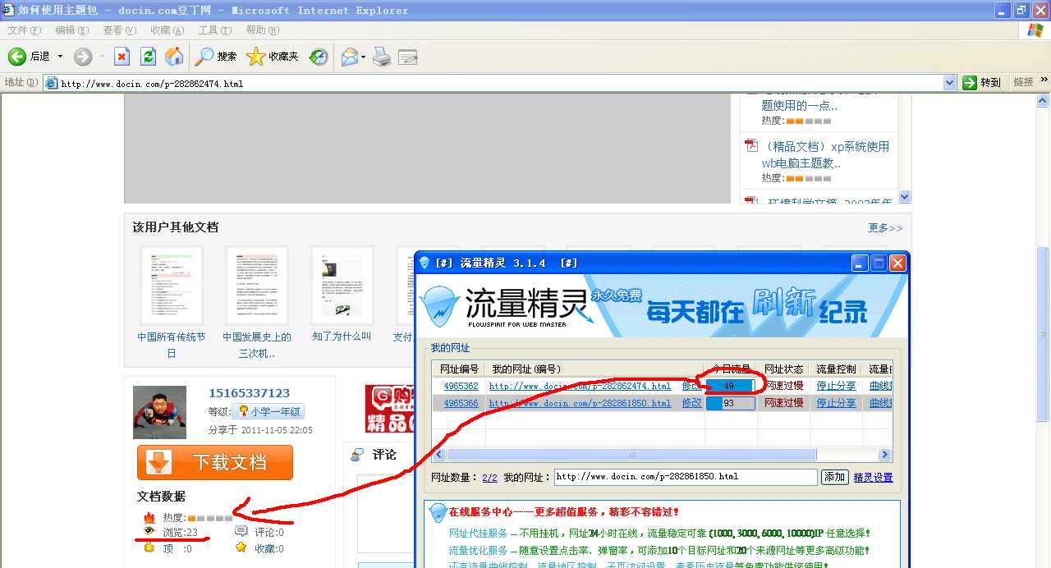Click the 流量精灵 title bar shield icon
This screenshot has height=568, width=1051.
coord(425,263)
